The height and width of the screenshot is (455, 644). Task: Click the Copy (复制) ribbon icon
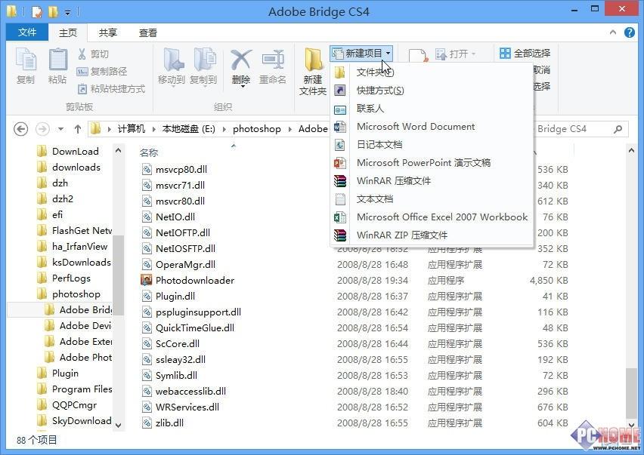pos(26,66)
